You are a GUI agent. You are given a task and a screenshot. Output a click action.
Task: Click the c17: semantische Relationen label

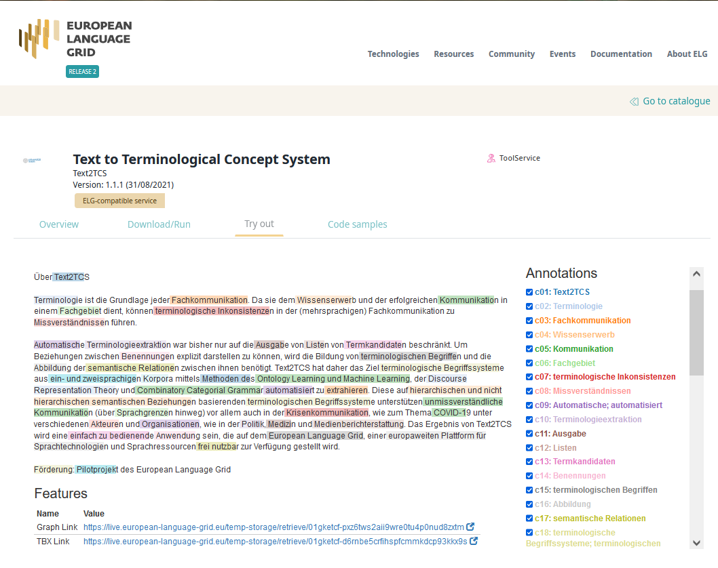(590, 518)
